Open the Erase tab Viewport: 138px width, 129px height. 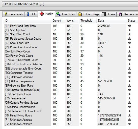(109, 14)
